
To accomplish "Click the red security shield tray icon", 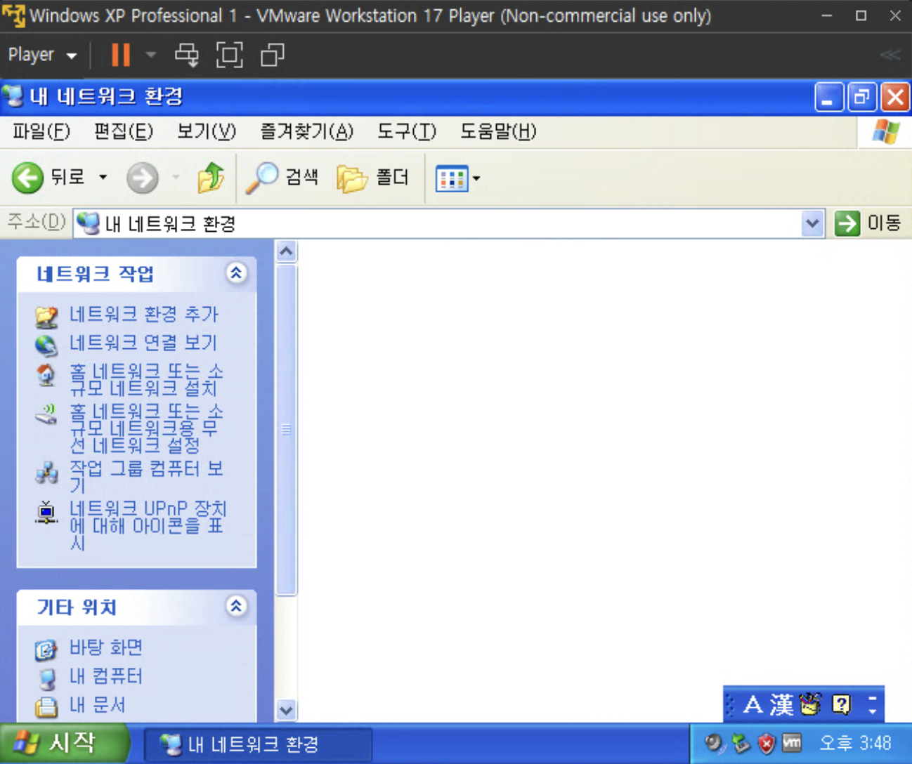I will (x=767, y=743).
